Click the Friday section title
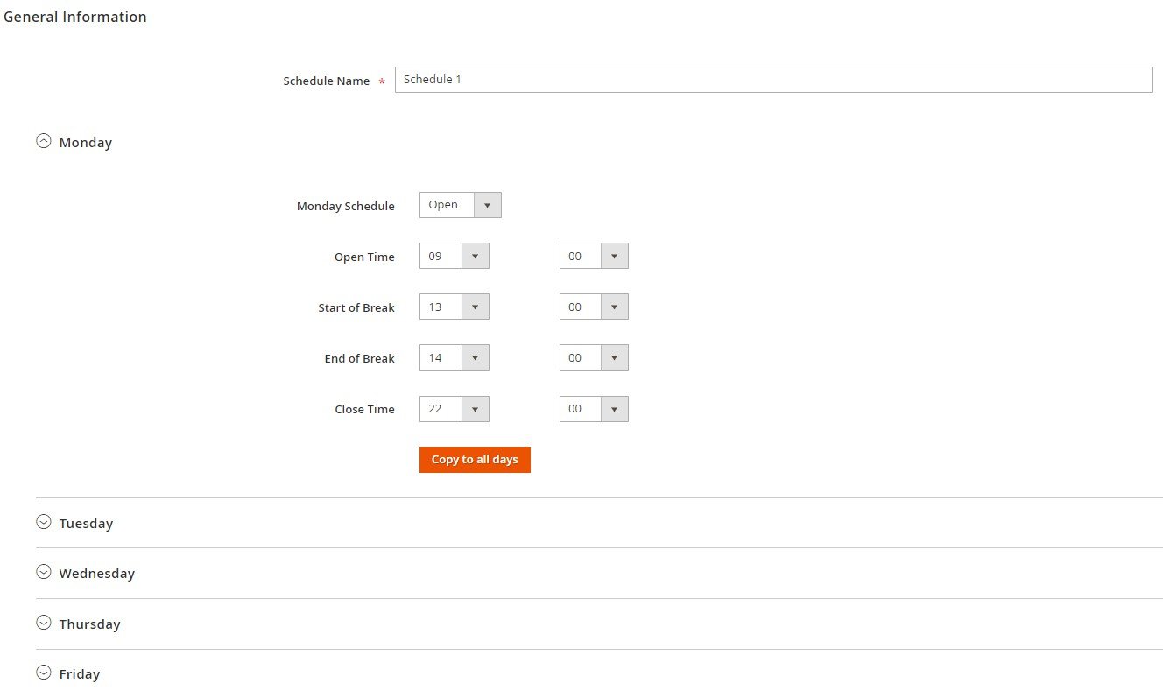Screen dimensions: 1163x698 click(80, 673)
